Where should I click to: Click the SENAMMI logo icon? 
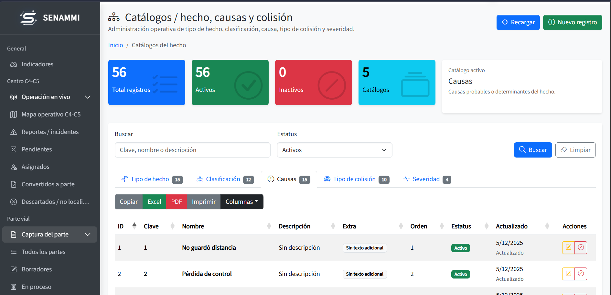tap(28, 17)
